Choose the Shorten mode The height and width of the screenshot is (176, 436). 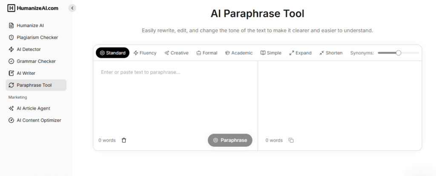click(331, 53)
